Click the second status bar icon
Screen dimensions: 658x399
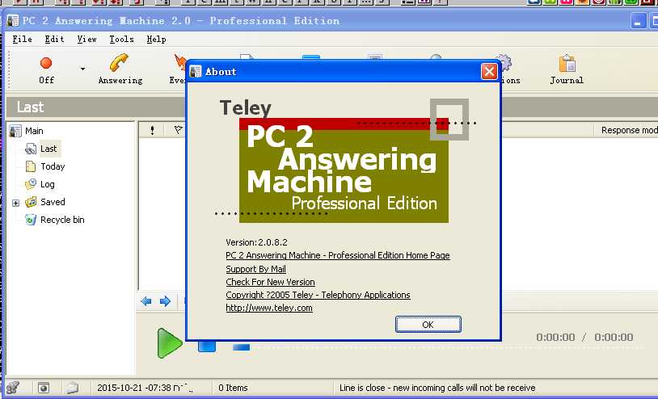43,388
